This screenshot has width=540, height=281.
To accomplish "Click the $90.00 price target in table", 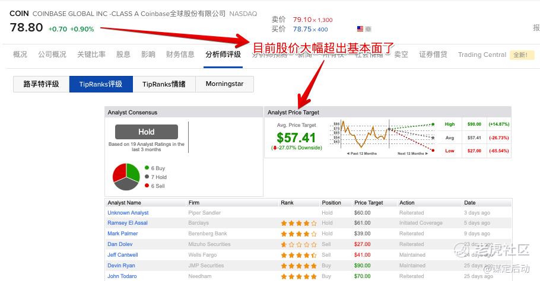I will point(363,266).
